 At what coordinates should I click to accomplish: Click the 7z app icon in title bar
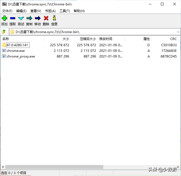click(5, 4)
